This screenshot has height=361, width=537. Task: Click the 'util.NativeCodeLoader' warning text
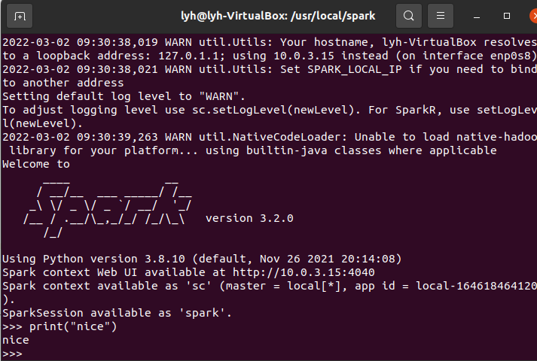click(273, 137)
